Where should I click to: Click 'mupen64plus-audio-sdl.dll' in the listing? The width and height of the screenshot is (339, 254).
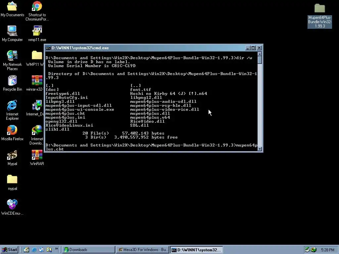(x=163, y=102)
